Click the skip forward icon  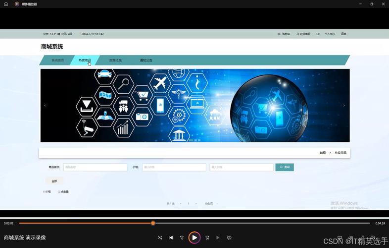(207, 238)
